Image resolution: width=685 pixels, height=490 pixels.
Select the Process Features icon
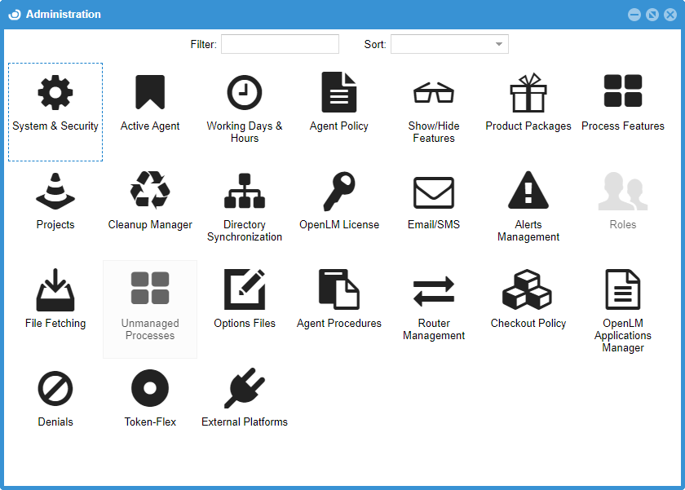coord(623,92)
